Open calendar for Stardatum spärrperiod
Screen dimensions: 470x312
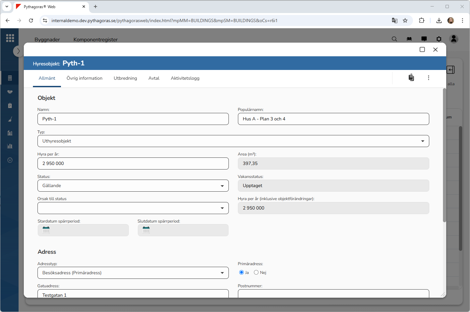[46, 230]
